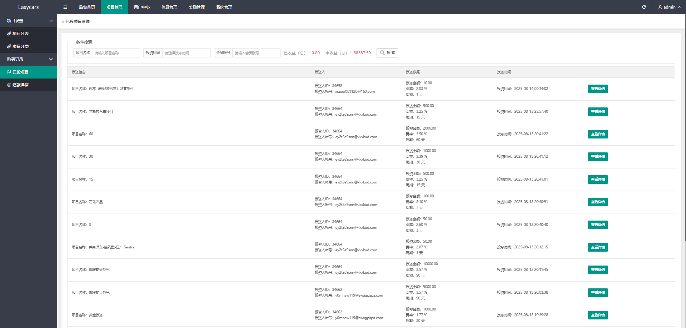The image size is (686, 328).
Task: View details for the 特斯拉汽车项目 investment
Action: pyautogui.click(x=597, y=112)
